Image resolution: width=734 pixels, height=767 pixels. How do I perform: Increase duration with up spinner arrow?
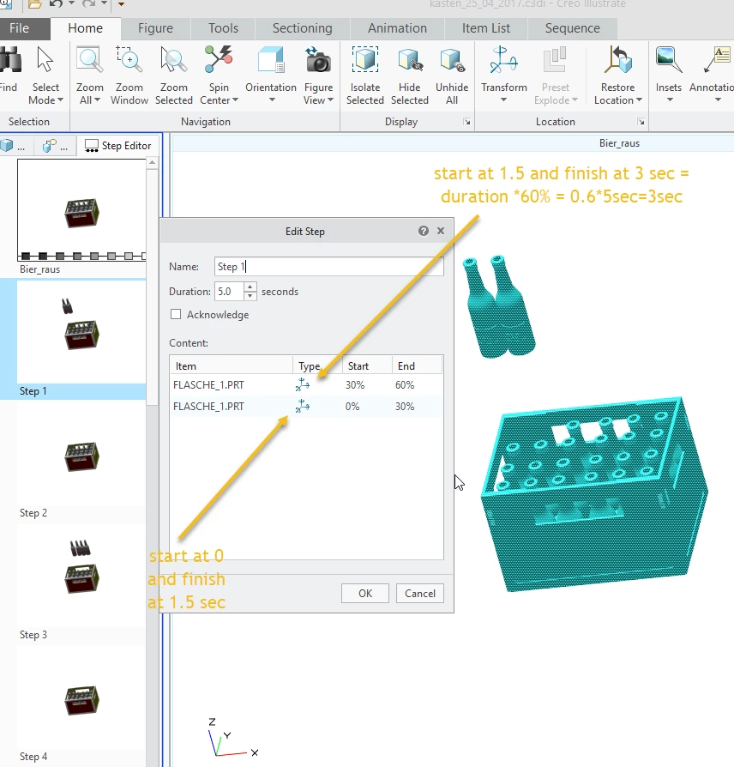250,287
